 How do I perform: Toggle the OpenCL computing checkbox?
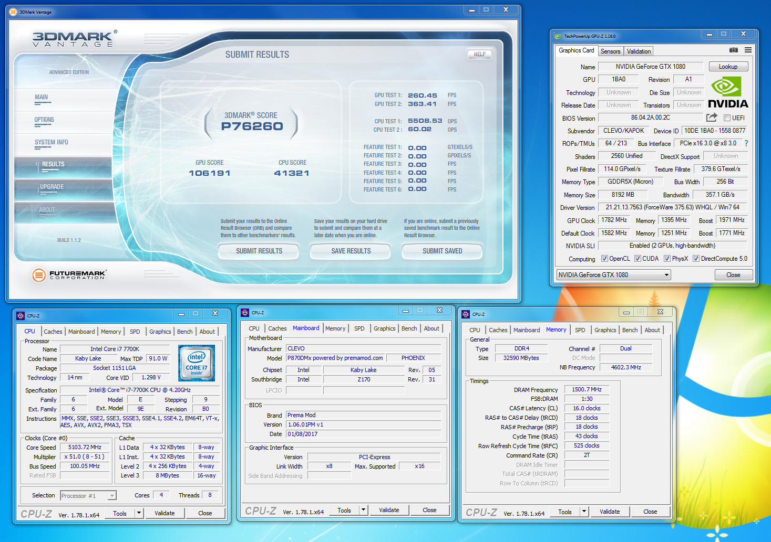coord(604,259)
